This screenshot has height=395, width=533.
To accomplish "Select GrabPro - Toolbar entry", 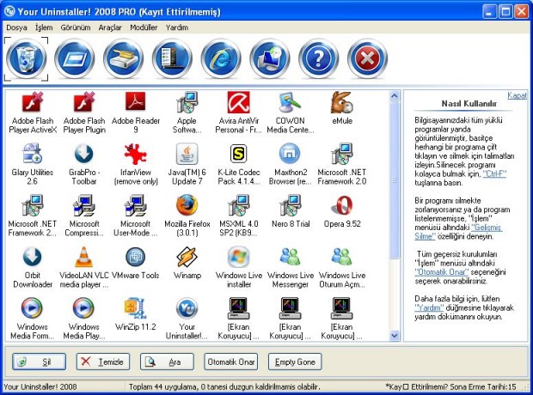I will pyautogui.click(x=84, y=164).
